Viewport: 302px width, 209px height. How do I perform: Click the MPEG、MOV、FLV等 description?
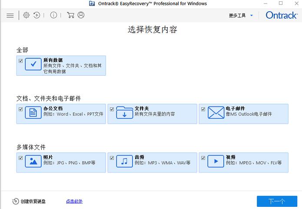[254, 163]
